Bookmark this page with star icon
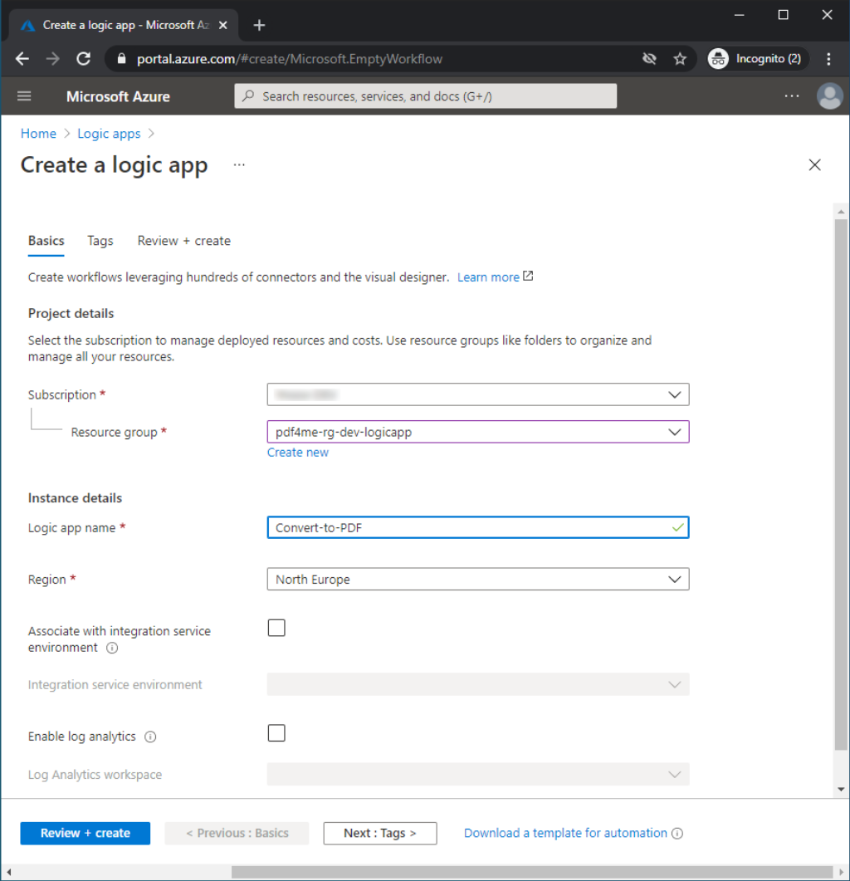 (x=680, y=59)
